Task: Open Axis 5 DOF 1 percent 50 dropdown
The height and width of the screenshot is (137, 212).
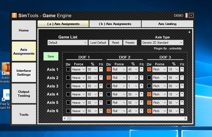Action: pyautogui.click(x=92, y=103)
